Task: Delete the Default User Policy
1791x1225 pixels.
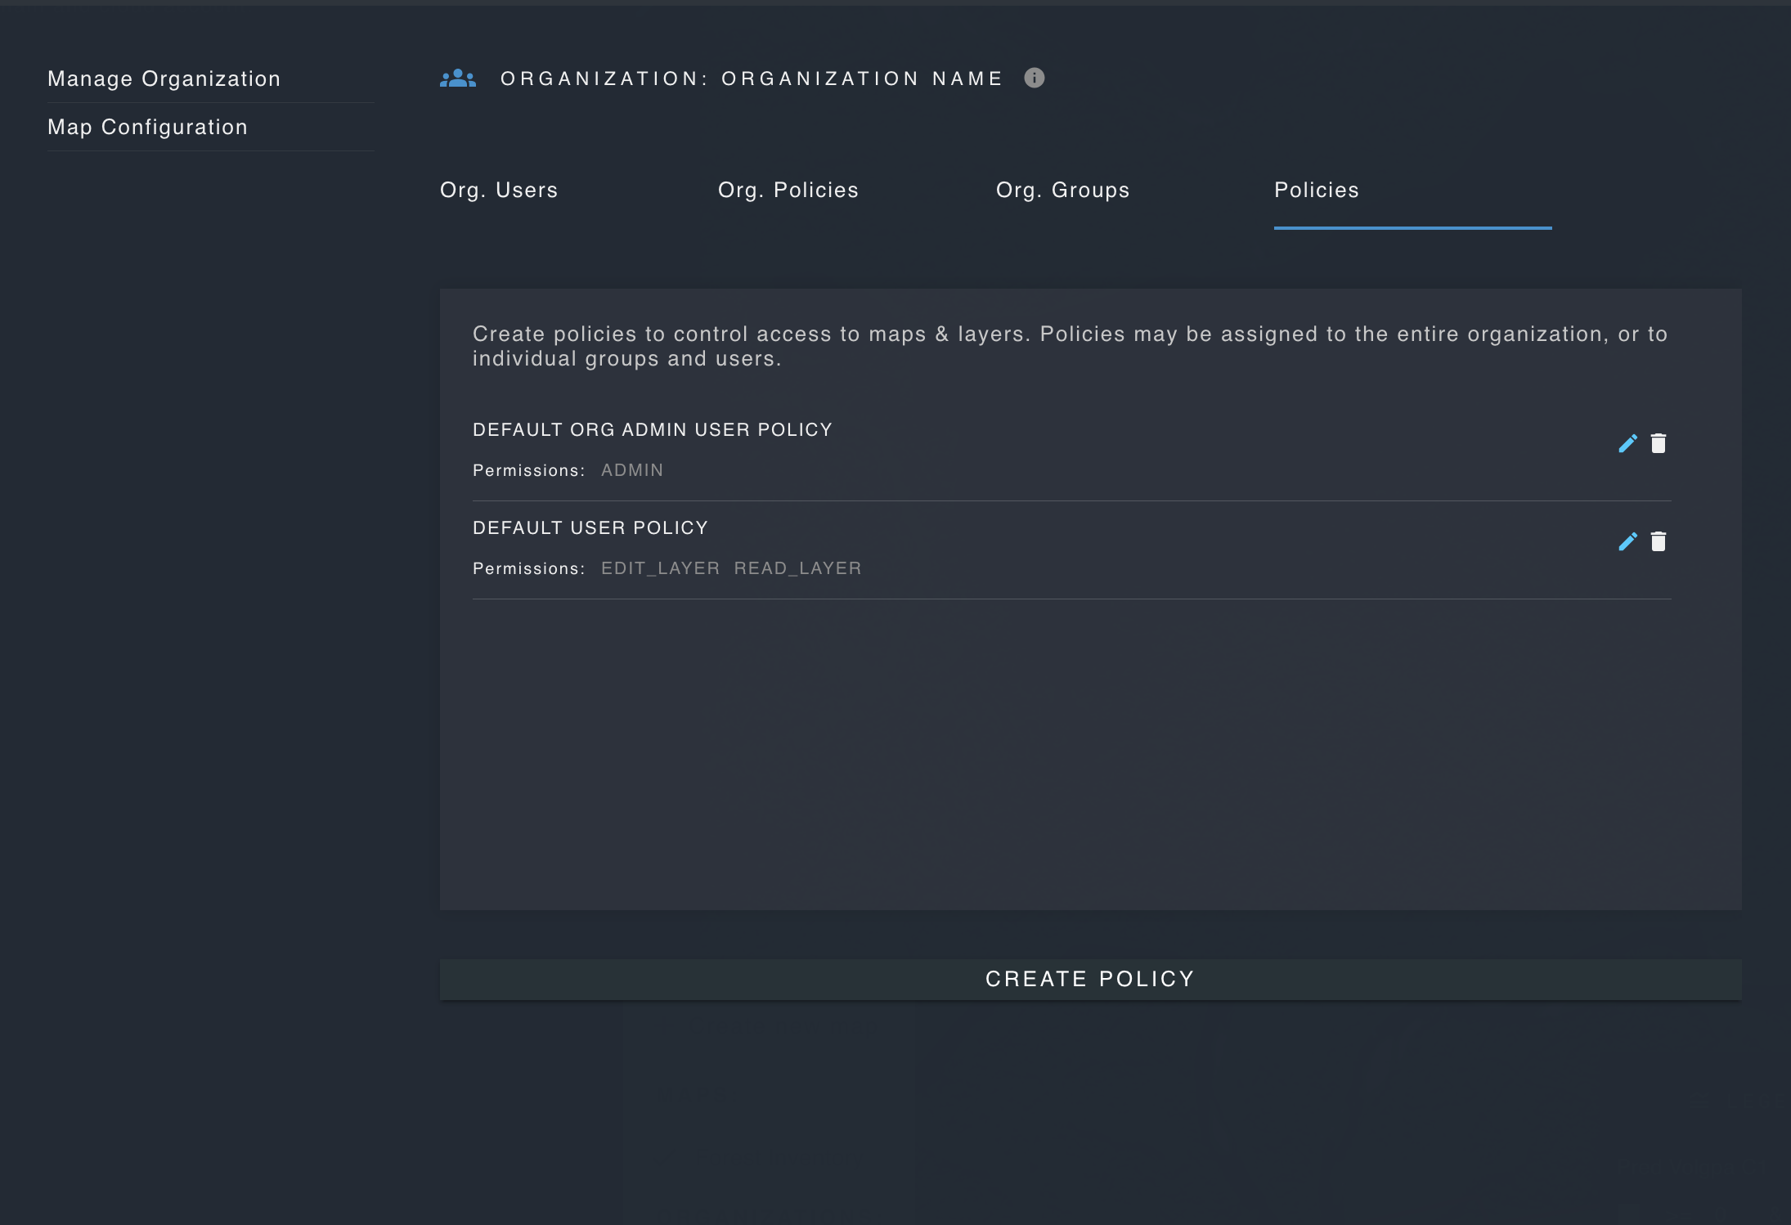Action: pos(1659,541)
